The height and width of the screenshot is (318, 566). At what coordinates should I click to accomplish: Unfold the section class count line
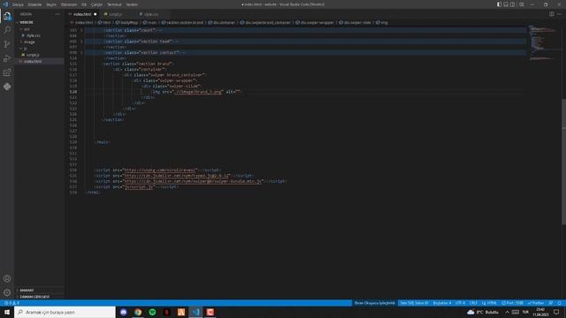click(81, 30)
